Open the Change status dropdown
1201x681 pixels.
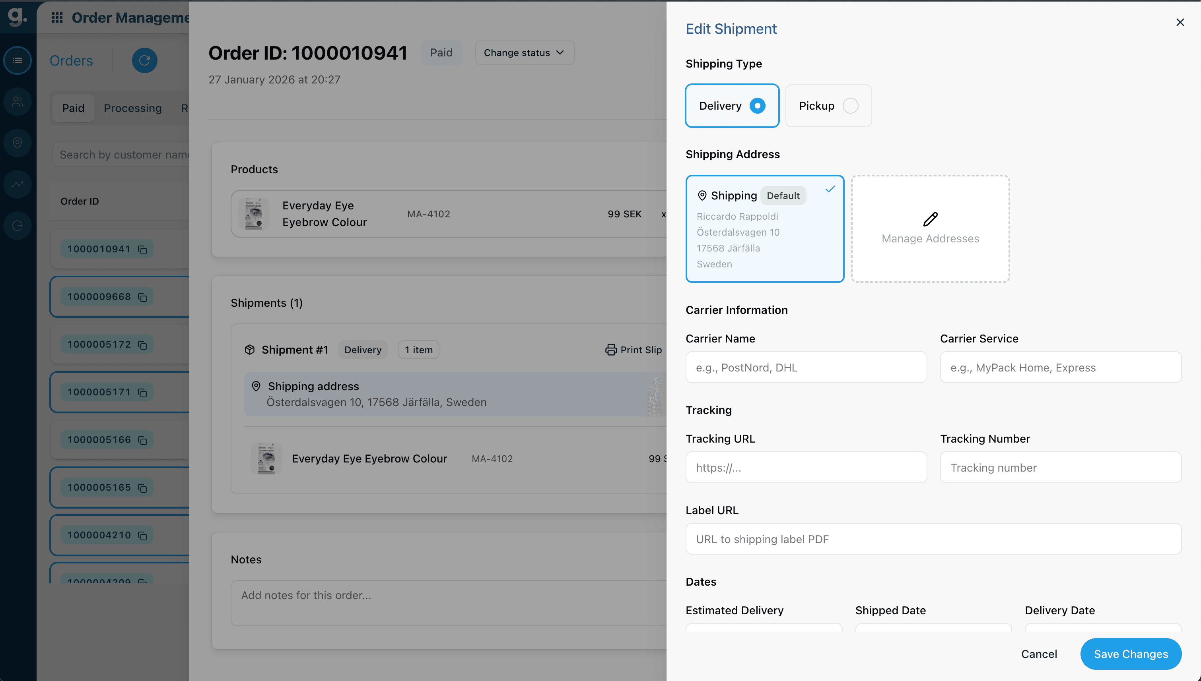click(524, 52)
